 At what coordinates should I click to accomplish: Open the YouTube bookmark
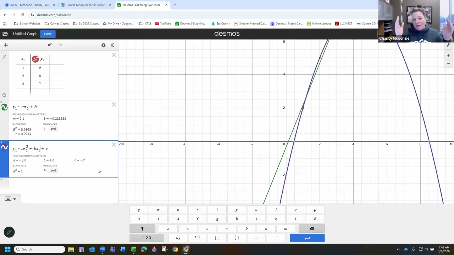(163, 24)
